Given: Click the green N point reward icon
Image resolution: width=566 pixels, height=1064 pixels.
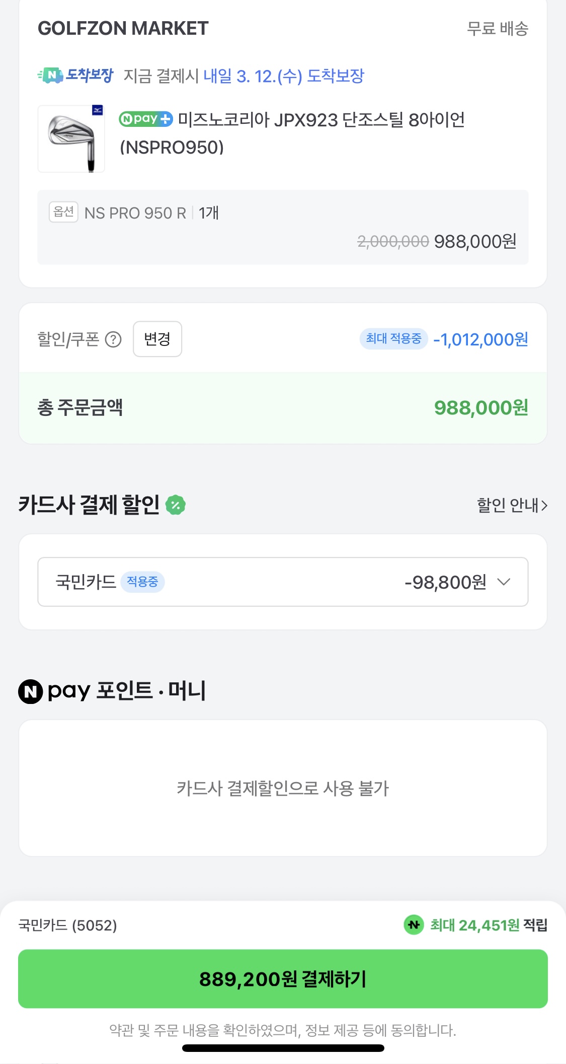Looking at the screenshot, I should click(x=414, y=925).
